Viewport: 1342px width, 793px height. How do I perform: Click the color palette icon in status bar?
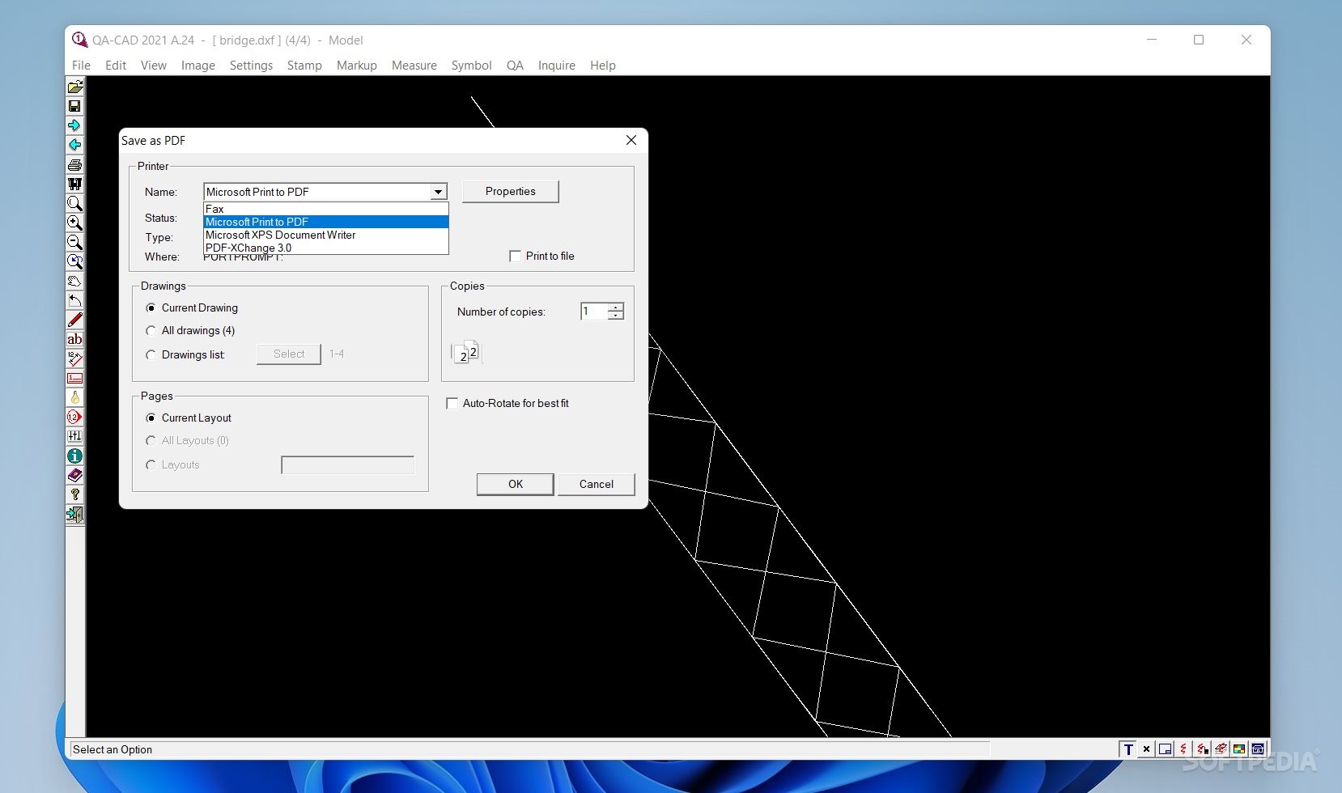(1239, 749)
